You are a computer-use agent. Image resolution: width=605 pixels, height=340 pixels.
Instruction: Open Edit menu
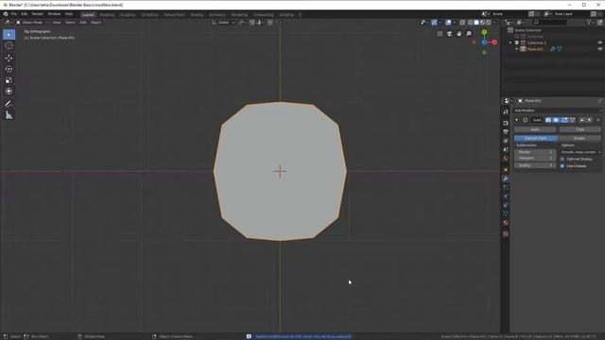click(25, 14)
